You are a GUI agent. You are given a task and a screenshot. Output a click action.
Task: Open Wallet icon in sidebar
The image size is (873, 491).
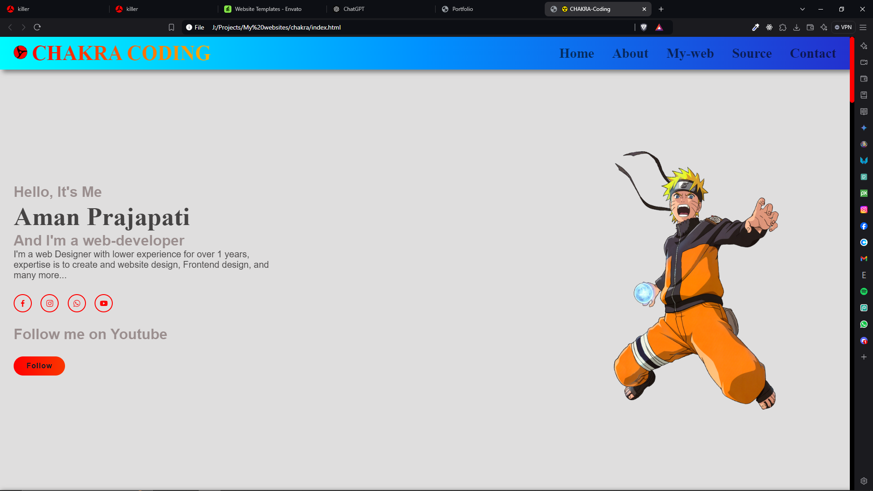(x=864, y=79)
